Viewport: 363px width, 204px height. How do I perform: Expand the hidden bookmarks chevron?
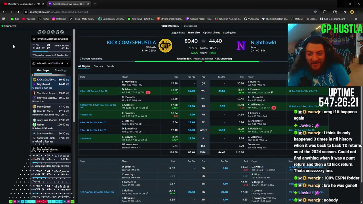(x=356, y=19)
